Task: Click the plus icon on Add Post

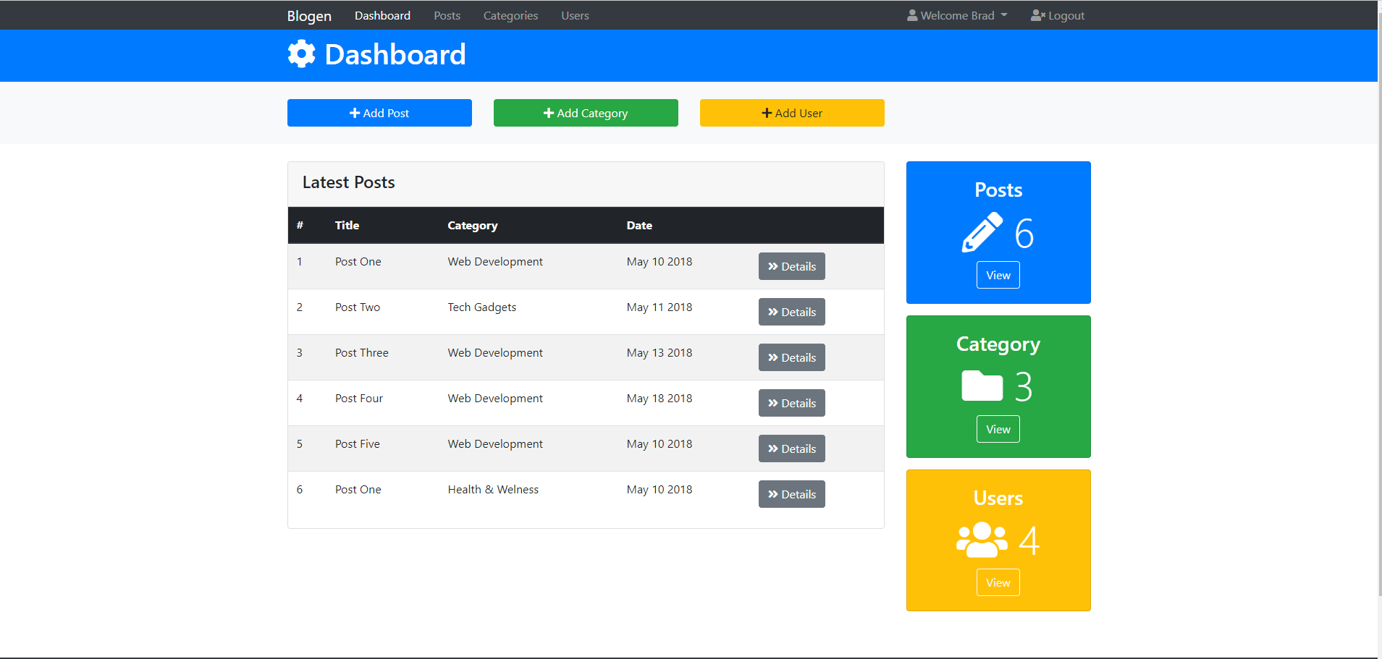Action: coord(355,113)
